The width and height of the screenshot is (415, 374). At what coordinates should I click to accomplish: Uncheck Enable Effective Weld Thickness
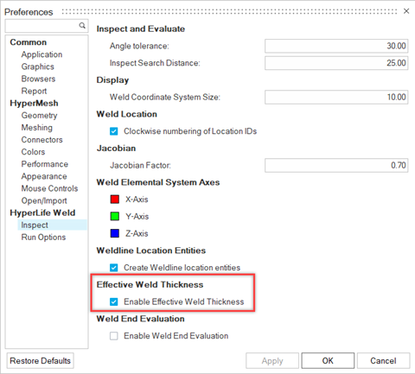[114, 301]
